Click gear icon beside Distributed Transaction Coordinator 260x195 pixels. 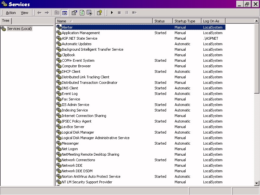[59, 83]
